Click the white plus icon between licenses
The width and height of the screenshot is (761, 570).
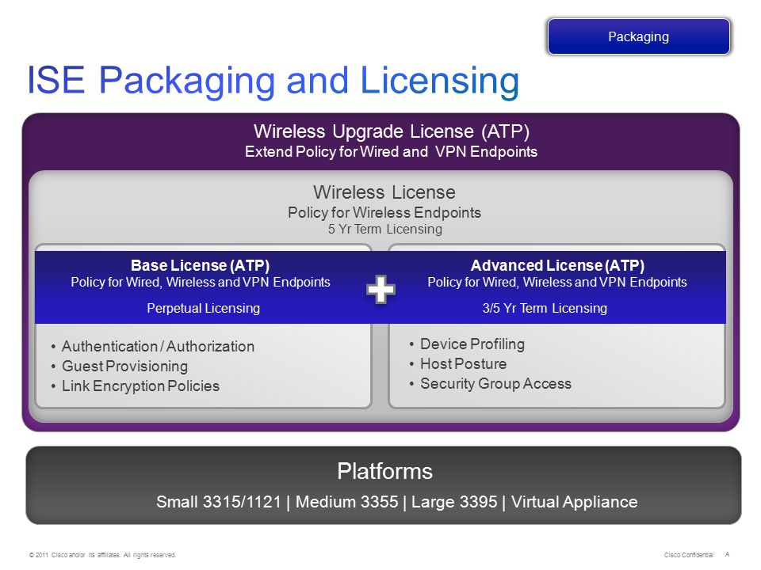[380, 290]
